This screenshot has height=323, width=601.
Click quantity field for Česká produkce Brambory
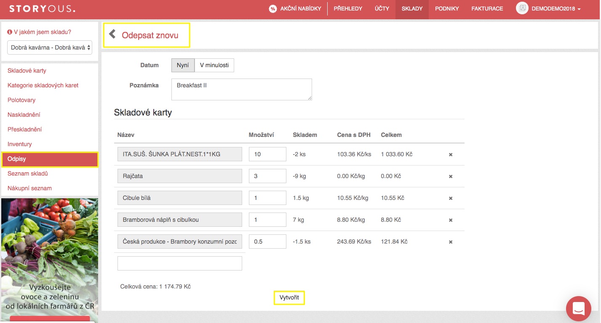[x=267, y=242]
